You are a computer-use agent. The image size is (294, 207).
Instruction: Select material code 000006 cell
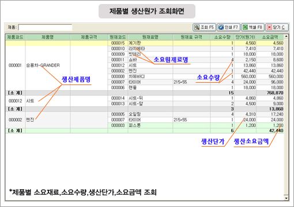click(x=118, y=87)
